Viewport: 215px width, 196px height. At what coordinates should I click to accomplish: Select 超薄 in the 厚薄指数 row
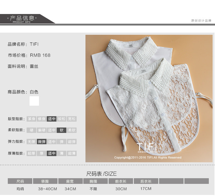(72, 153)
